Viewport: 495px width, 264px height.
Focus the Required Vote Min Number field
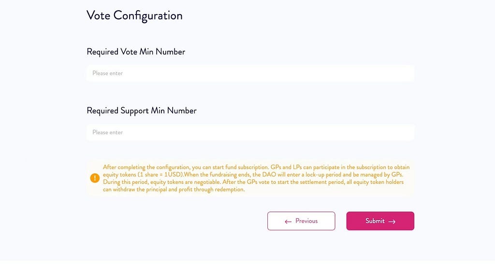250,73
